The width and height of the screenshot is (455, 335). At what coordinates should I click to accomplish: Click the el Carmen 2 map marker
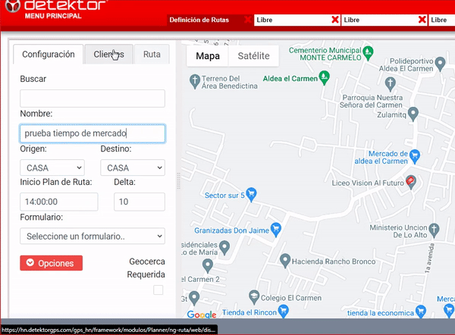[208, 266]
